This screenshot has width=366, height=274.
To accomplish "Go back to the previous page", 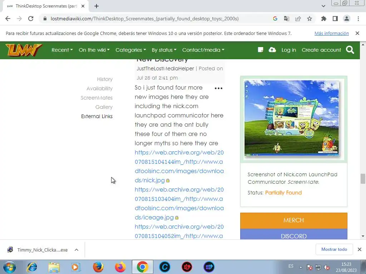I will click(x=8, y=19).
